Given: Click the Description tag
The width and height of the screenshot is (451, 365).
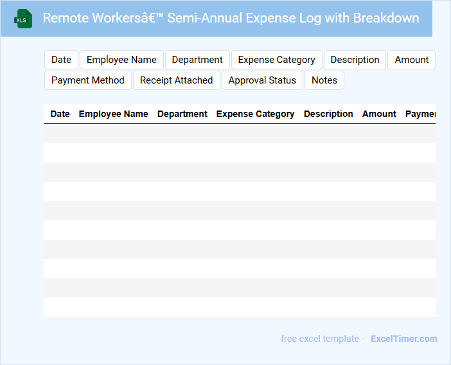Looking at the screenshot, I should pyautogui.click(x=355, y=60).
